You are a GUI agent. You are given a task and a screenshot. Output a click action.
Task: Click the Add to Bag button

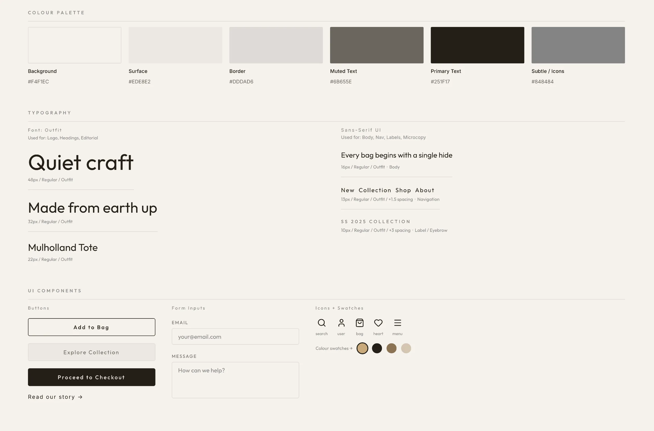pos(92,327)
